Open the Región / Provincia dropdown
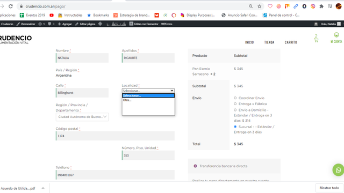This screenshot has height=193, width=344. tap(82, 117)
